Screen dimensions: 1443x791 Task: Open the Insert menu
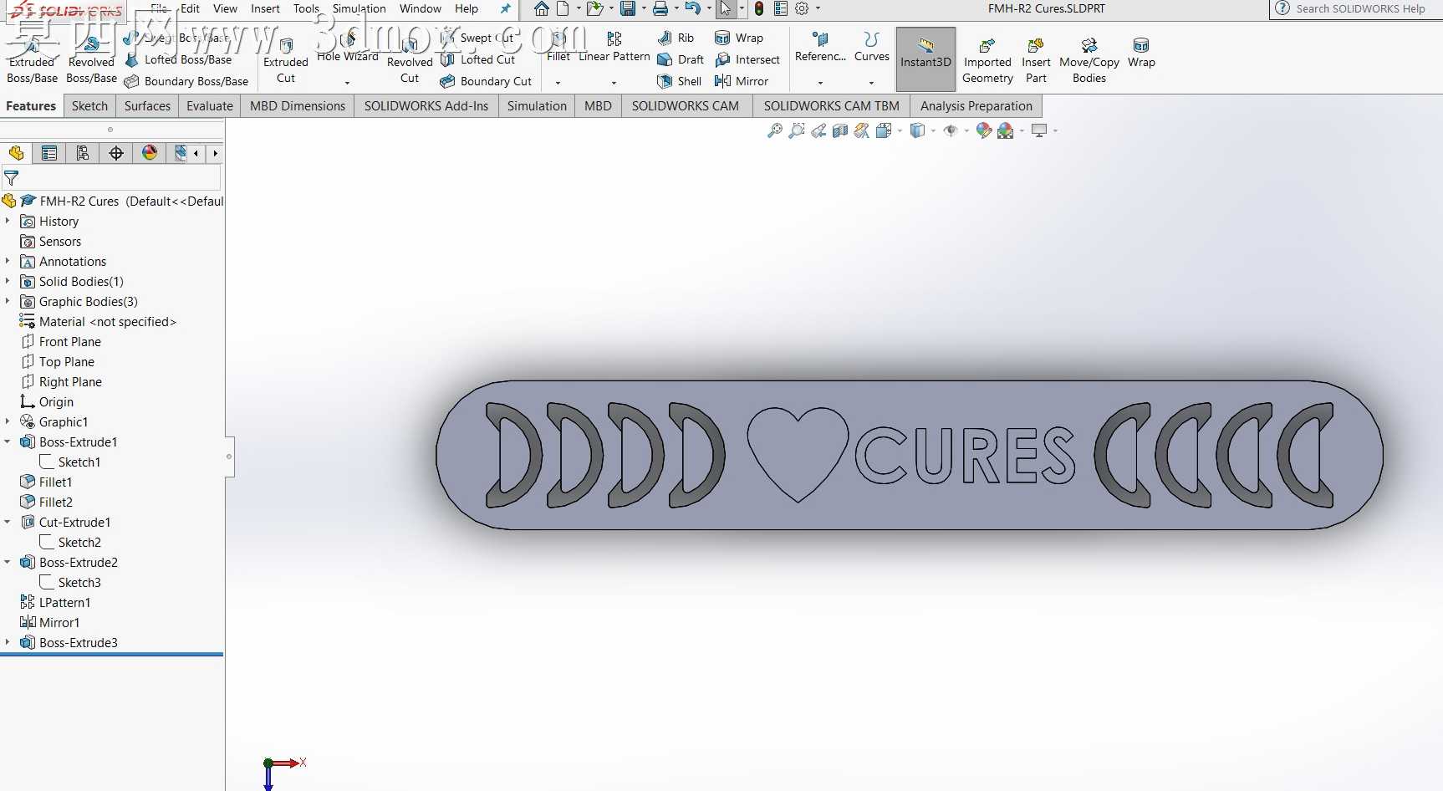tap(265, 8)
